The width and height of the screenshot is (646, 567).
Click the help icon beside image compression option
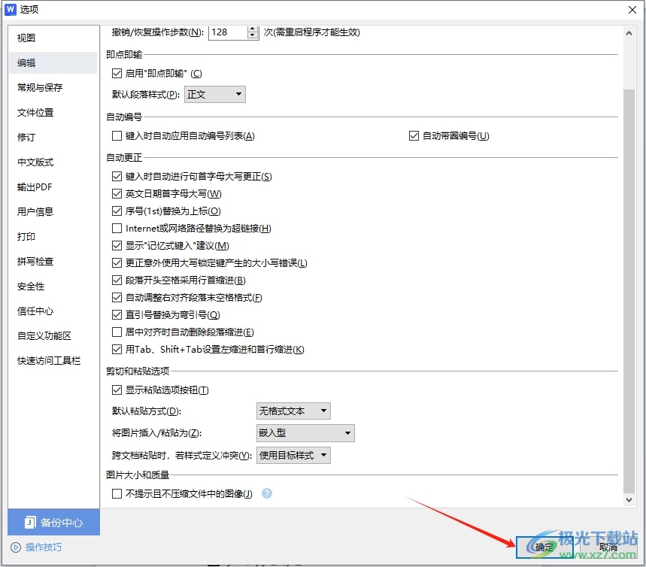[x=267, y=493]
